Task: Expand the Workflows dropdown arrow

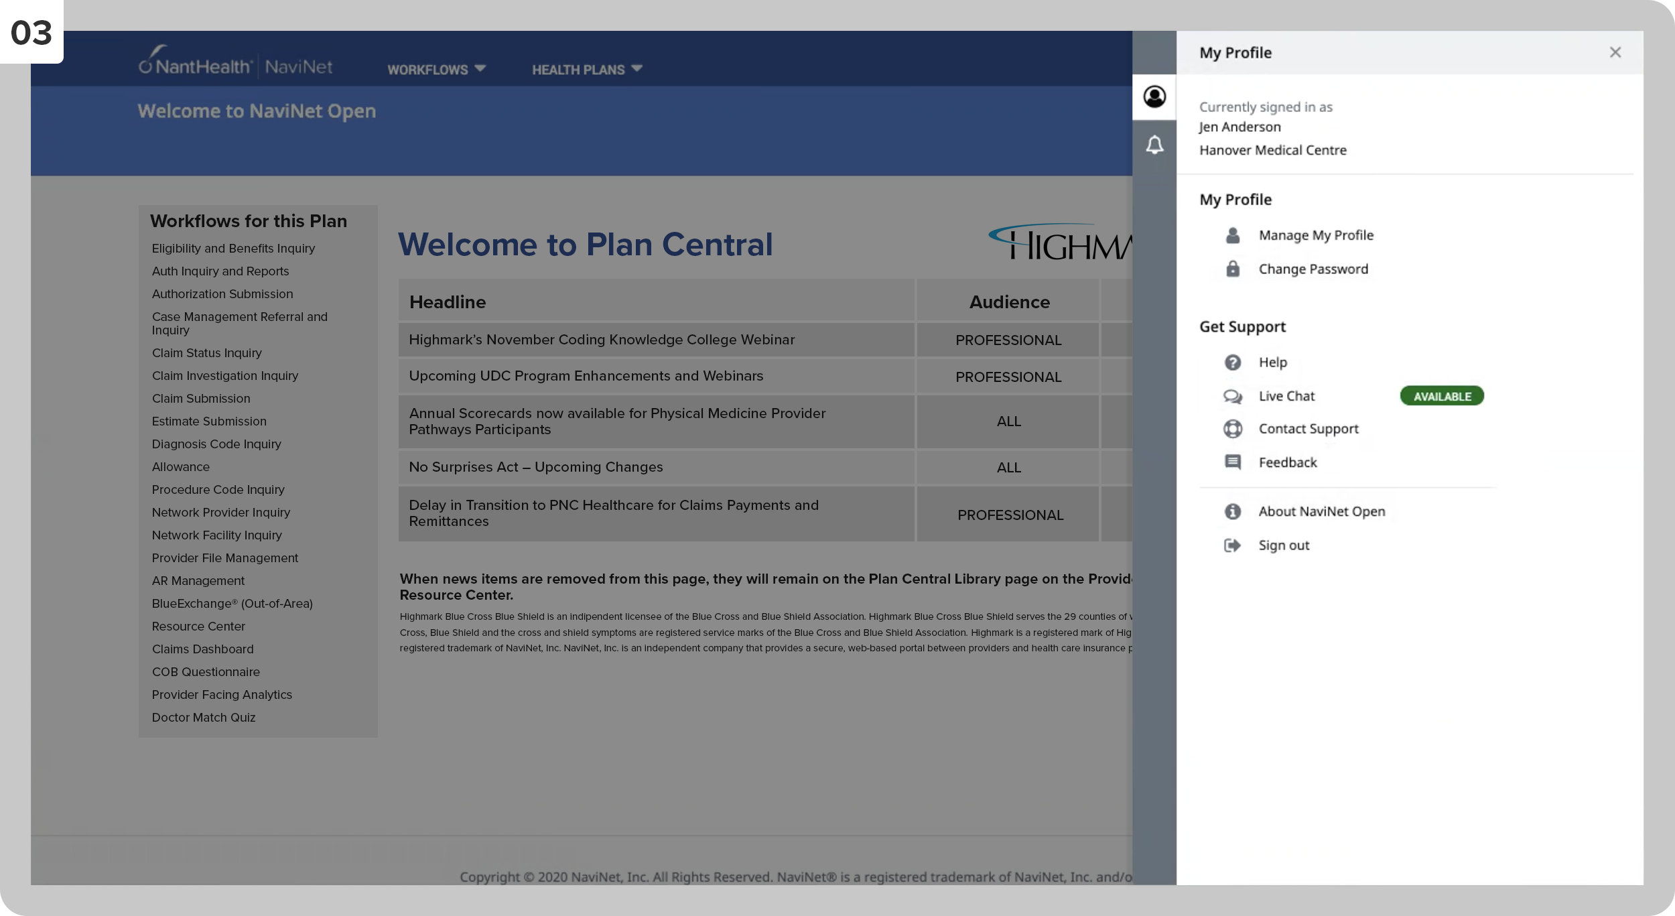Action: pos(480,68)
